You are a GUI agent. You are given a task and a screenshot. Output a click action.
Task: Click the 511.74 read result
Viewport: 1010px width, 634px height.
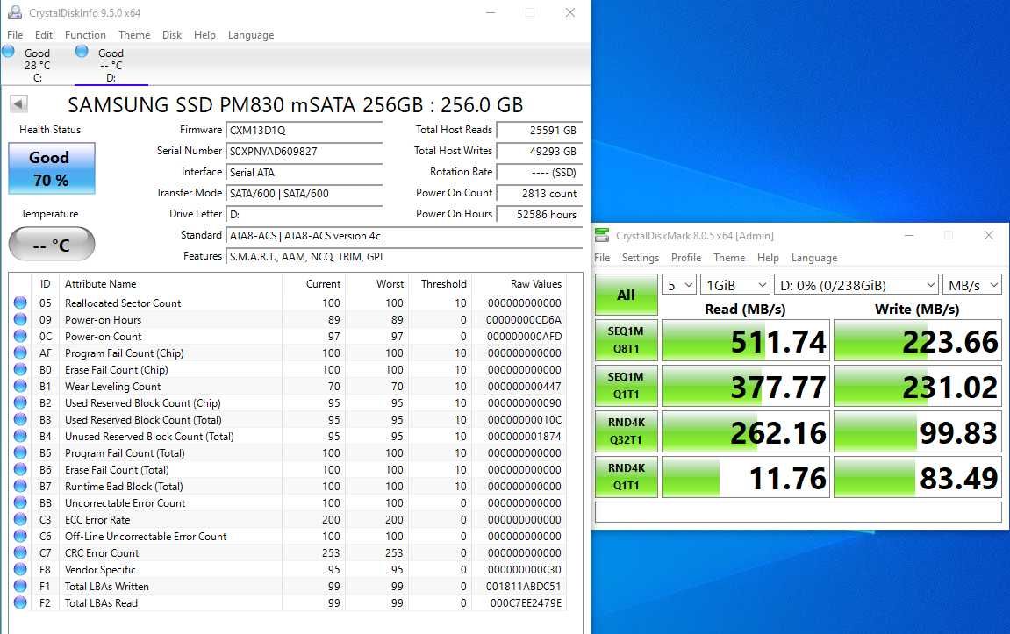tap(746, 340)
